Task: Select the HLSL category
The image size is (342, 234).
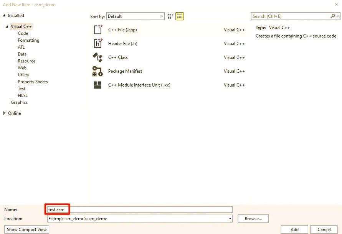Action: click(x=23, y=95)
